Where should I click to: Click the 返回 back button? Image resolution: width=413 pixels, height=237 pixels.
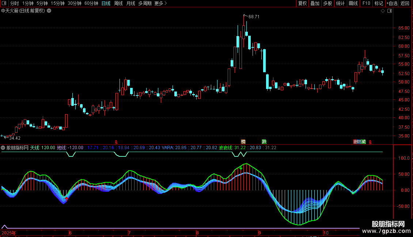pyautogui.click(x=405, y=3)
